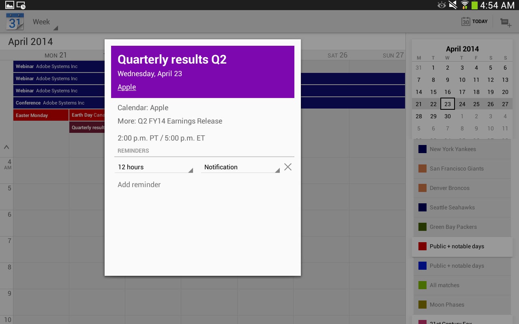The width and height of the screenshot is (519, 324).
Task: Select April 19 in mini calendar
Action: (x=491, y=92)
